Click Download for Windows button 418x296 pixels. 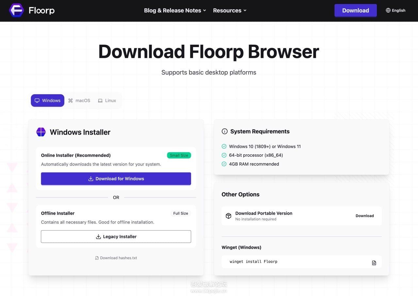click(116, 179)
